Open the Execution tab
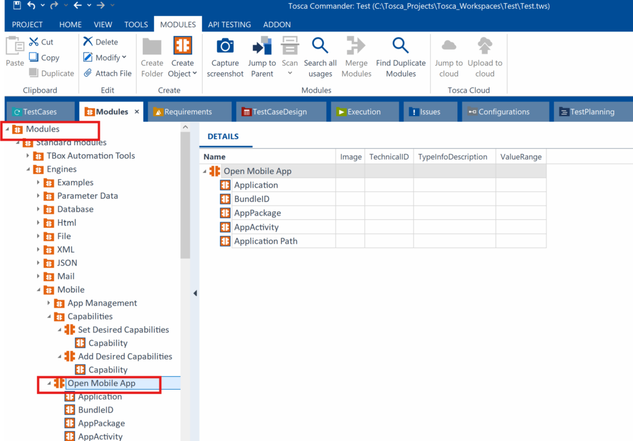 click(363, 112)
